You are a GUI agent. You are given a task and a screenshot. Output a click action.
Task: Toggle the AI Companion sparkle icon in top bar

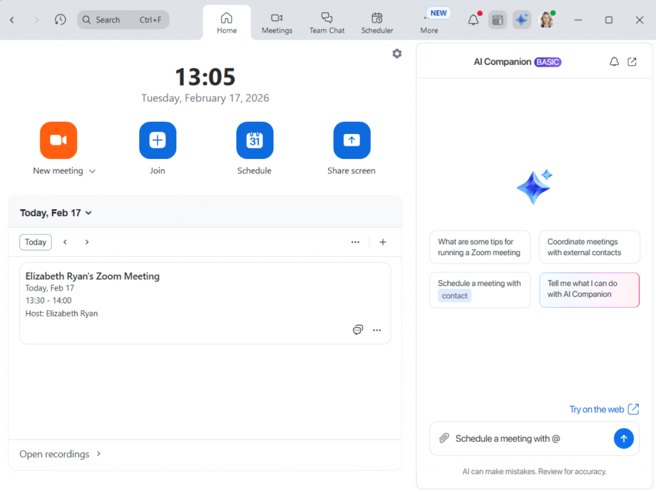click(521, 20)
